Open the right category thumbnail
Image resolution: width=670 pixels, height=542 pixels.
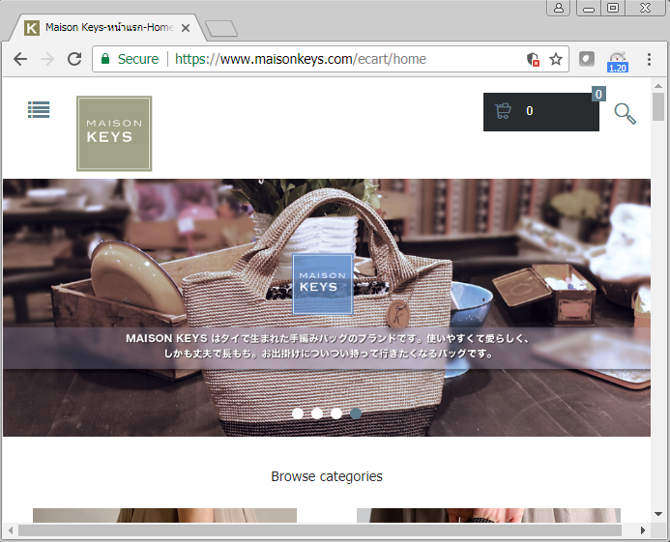point(488,516)
